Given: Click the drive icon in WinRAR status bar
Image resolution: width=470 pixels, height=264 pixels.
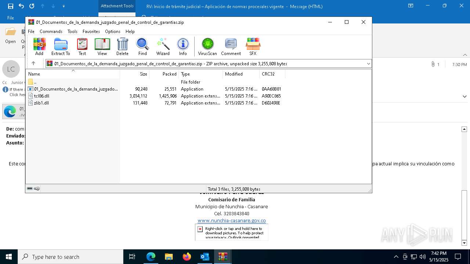Looking at the screenshot, I should pyautogui.click(x=30, y=188).
